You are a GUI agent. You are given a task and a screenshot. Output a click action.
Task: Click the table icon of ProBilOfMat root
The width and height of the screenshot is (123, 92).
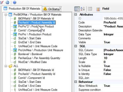point(11,15)
